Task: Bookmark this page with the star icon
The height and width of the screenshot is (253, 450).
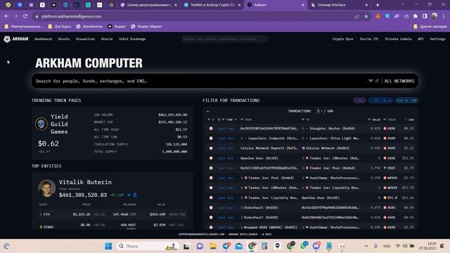Action: click(x=366, y=16)
